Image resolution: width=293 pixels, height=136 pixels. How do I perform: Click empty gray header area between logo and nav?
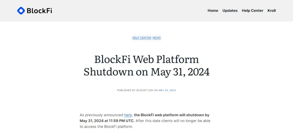[x=129, y=11]
